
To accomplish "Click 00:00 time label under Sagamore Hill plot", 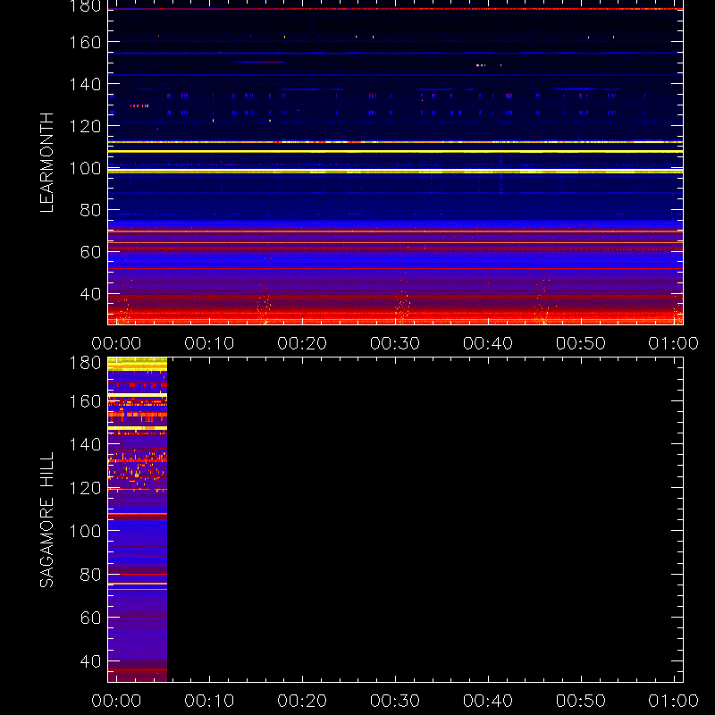I will click(116, 701).
